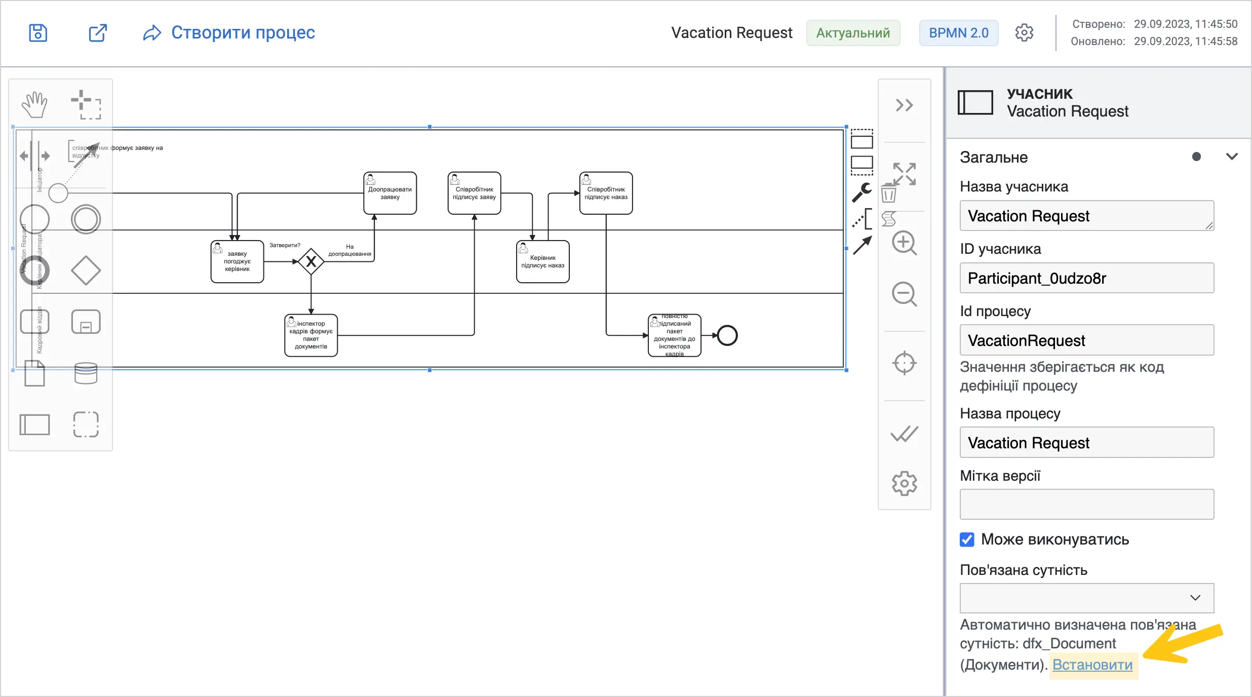Click the Встановити link

point(1092,665)
